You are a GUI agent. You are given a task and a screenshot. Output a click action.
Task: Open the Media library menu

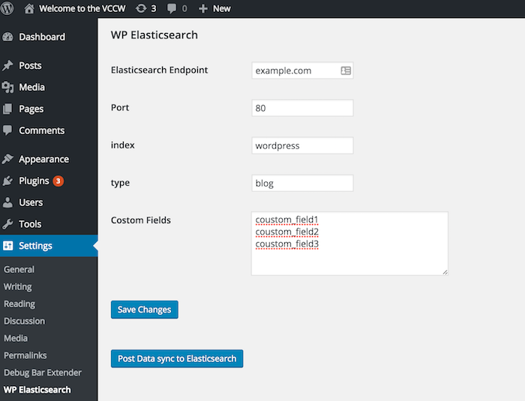(x=31, y=87)
